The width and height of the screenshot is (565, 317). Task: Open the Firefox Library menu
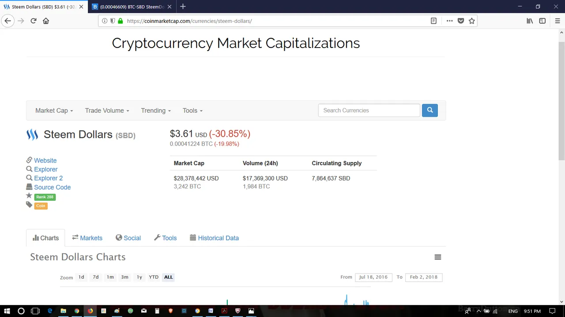tap(530, 21)
